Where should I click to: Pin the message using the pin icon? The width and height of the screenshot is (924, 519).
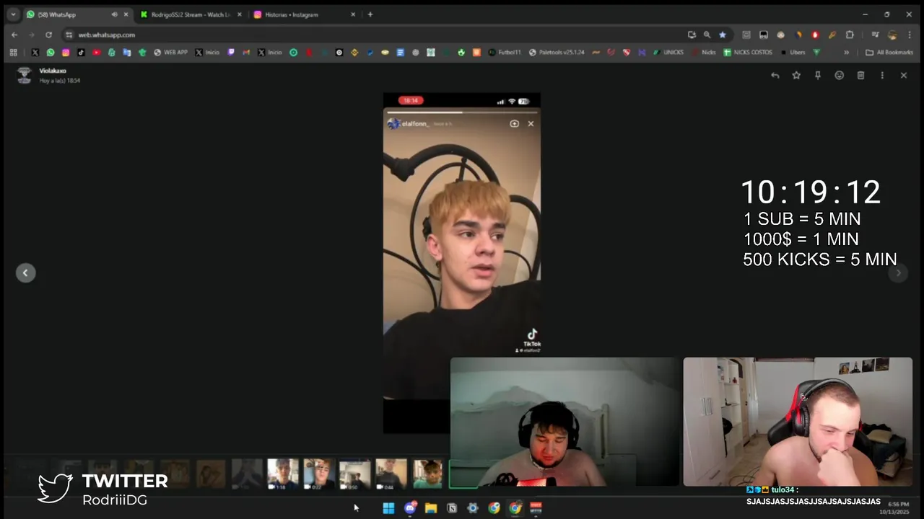click(x=818, y=75)
